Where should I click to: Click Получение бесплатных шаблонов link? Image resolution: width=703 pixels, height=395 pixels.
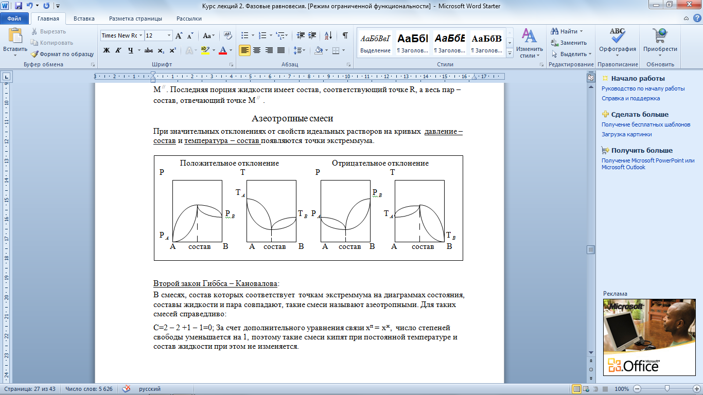click(x=646, y=124)
